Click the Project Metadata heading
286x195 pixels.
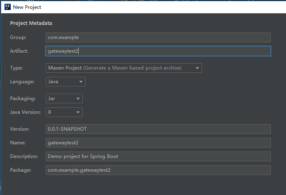click(31, 23)
